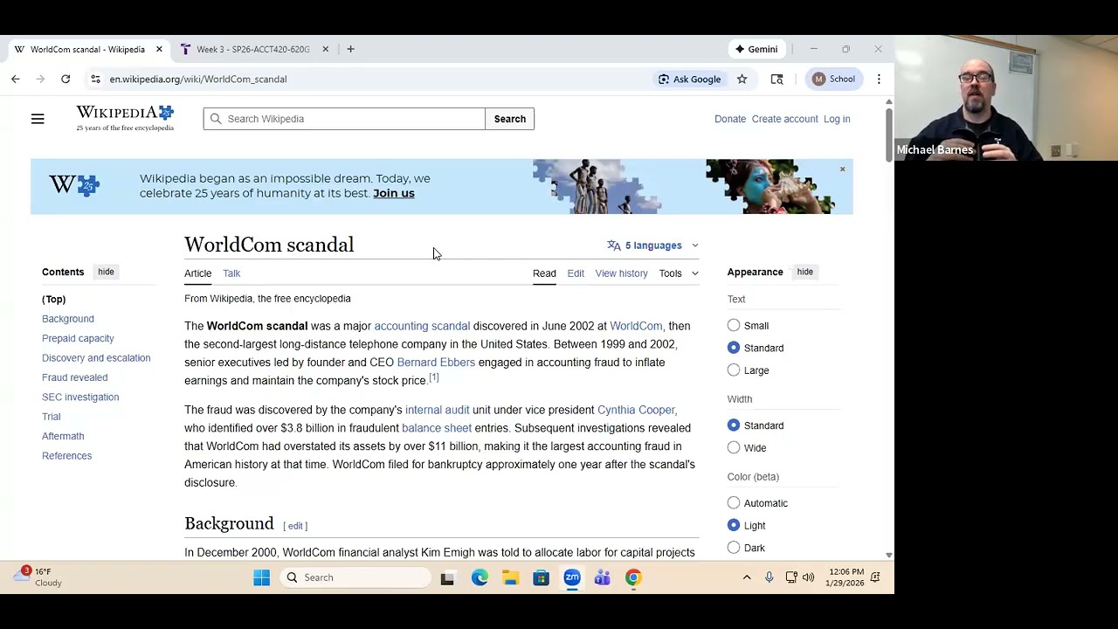Launch Microsoft Edge from the taskbar
Screen dimensions: 1118x629
[x=480, y=577]
